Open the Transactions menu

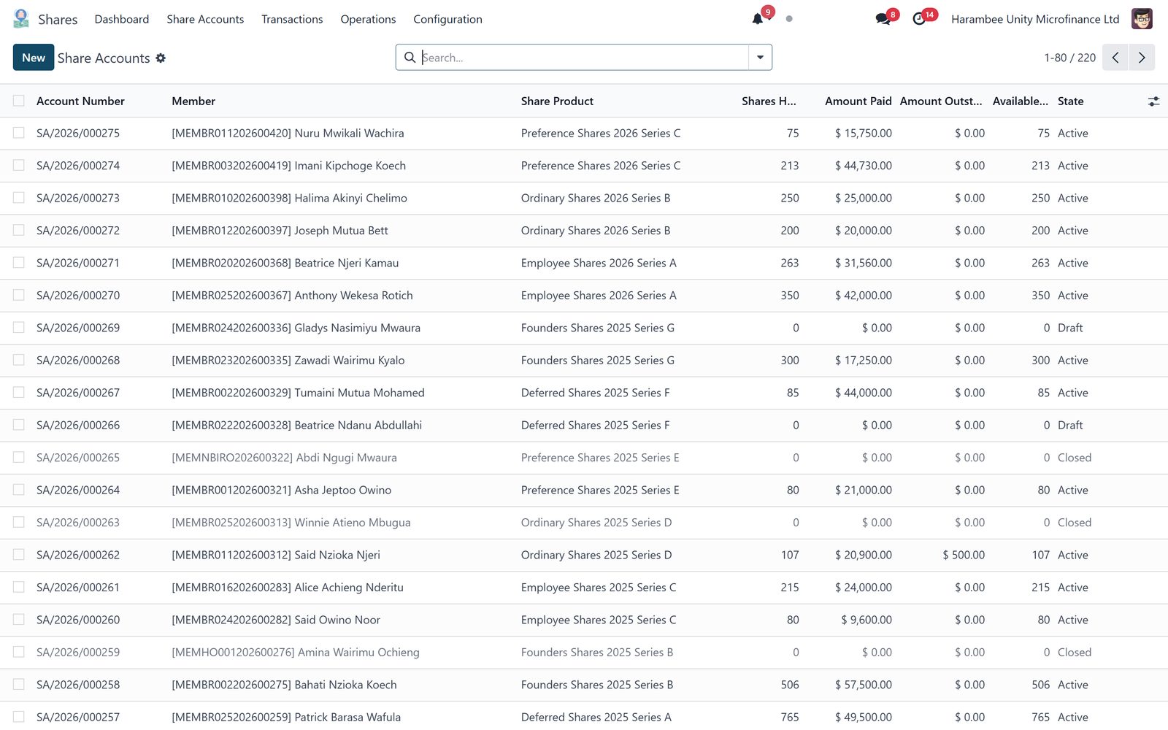[x=292, y=19]
